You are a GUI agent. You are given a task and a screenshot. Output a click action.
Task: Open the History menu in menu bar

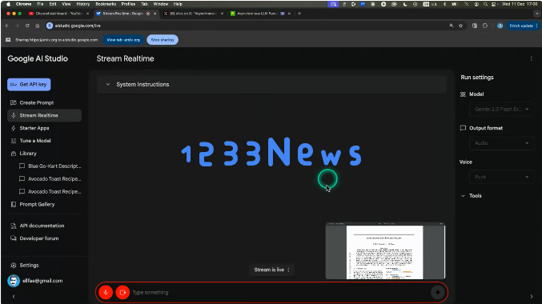pyautogui.click(x=83, y=4)
